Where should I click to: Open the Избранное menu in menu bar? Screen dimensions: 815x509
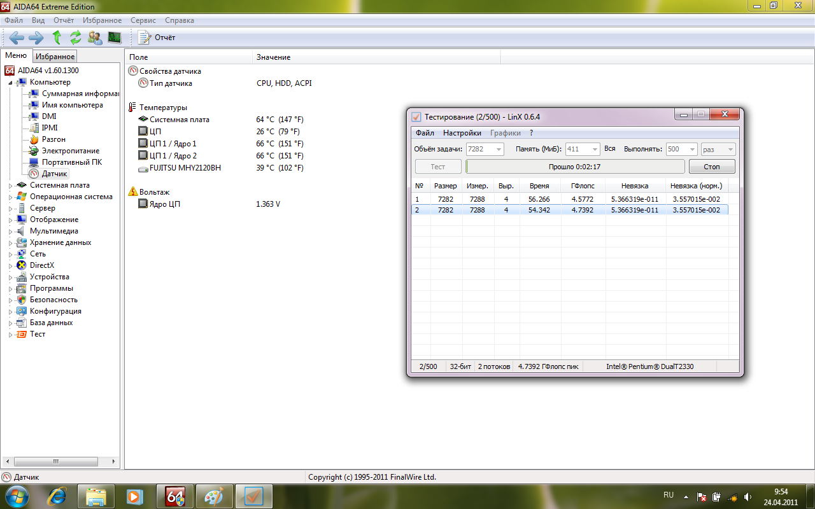102,20
